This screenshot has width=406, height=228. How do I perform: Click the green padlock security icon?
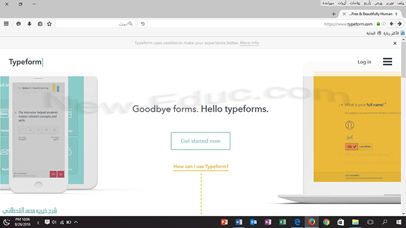(x=378, y=24)
